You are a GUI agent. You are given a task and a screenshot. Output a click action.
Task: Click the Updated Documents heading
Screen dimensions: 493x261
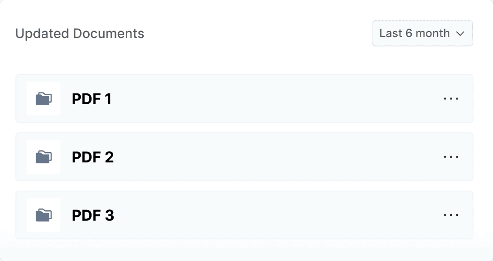(80, 34)
